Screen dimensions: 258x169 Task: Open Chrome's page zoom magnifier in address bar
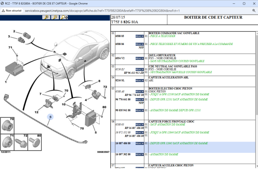pyautogui.click(x=254, y=11)
